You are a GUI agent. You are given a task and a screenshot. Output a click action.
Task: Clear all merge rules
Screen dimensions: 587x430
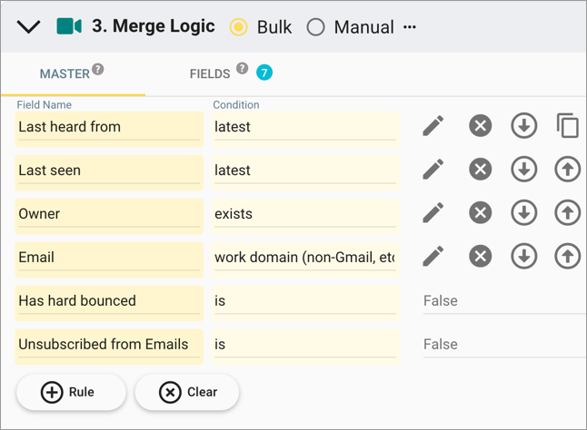(x=187, y=392)
